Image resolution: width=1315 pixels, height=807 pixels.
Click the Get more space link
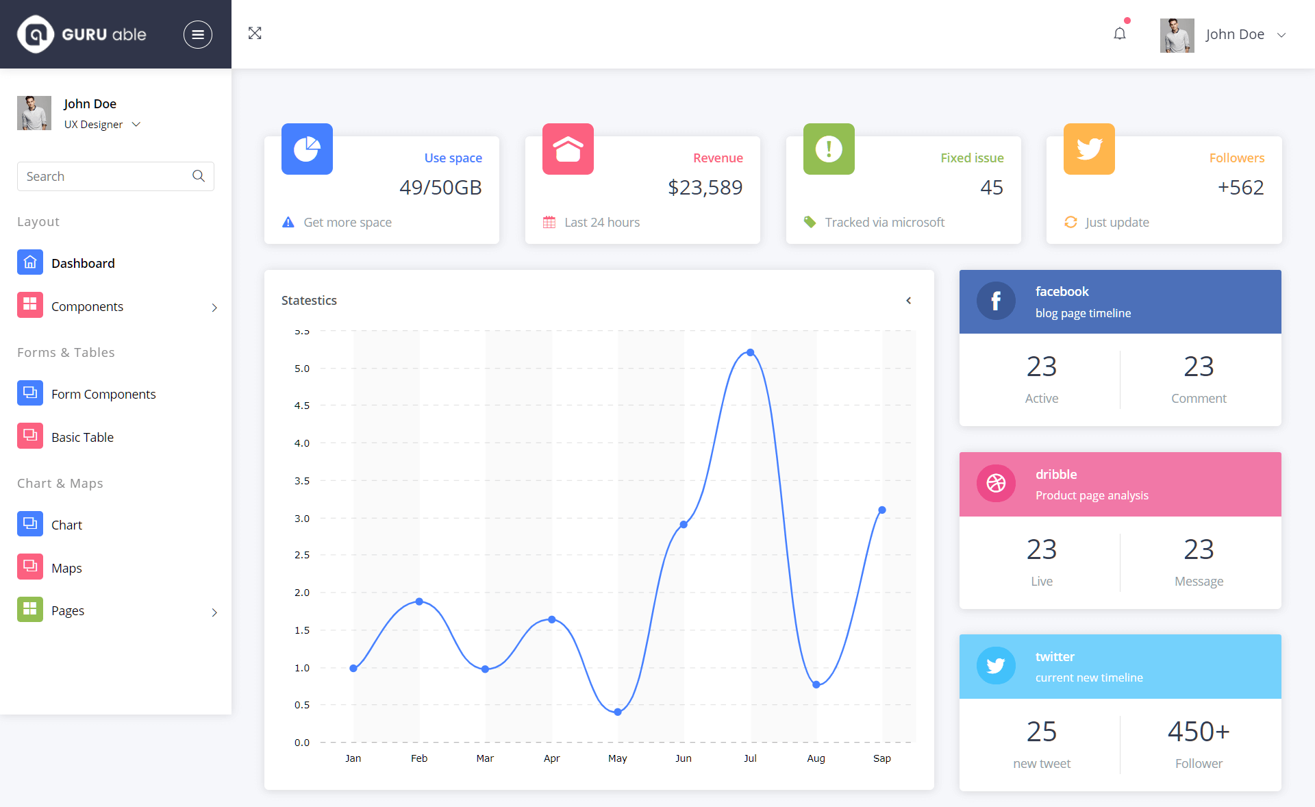pos(347,222)
